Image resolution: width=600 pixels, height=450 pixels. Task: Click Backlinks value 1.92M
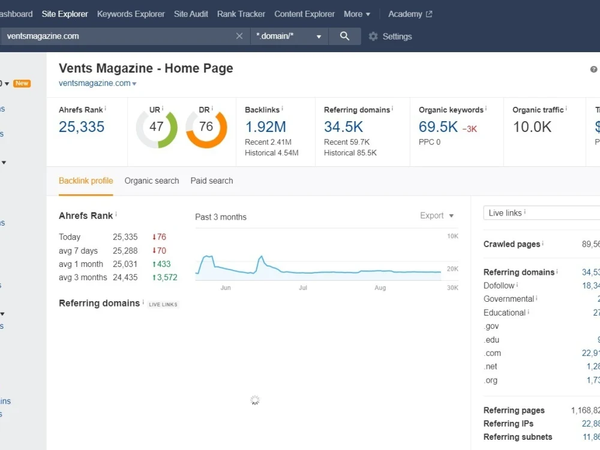(266, 127)
